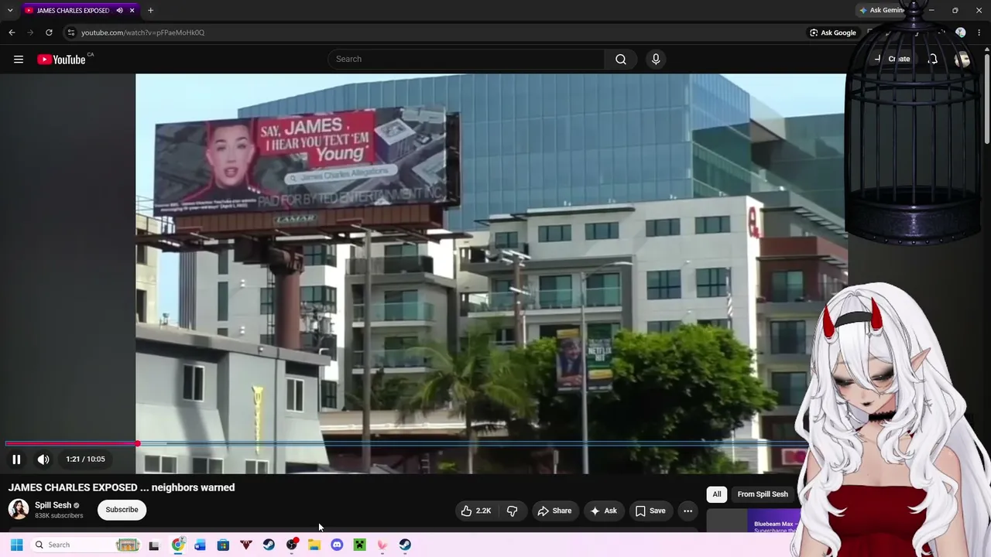Open the Chrome three-dot menu
Screen dimensions: 991x557
[x=979, y=32]
